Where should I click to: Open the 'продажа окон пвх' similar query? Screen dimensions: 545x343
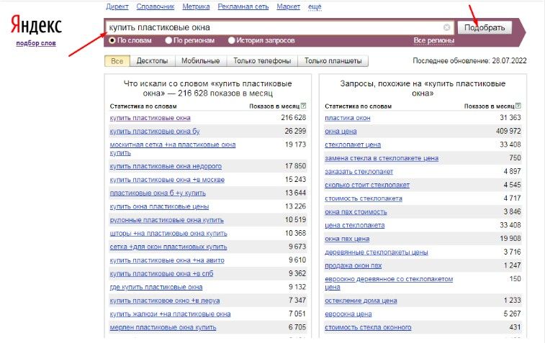click(x=353, y=265)
